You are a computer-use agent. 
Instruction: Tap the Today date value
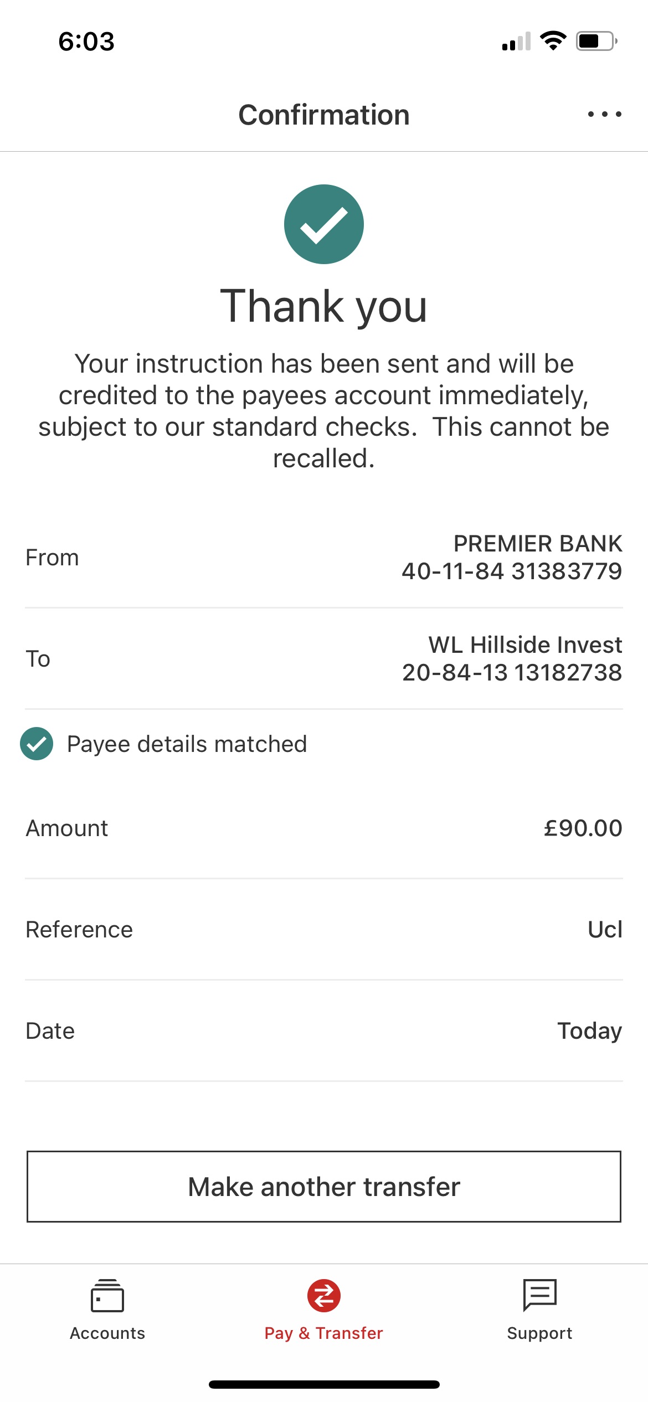[x=589, y=1031]
